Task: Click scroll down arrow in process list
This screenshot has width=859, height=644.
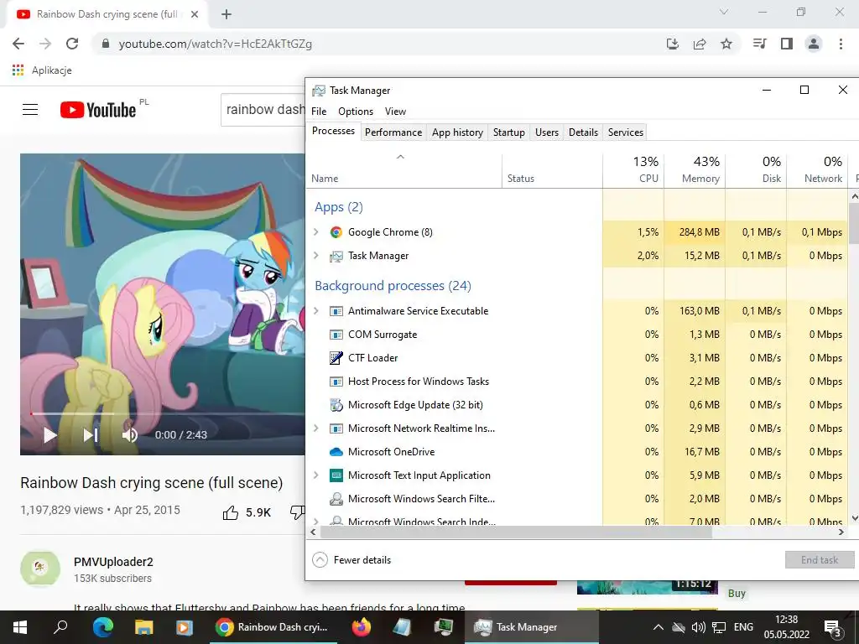Action: pos(854,517)
